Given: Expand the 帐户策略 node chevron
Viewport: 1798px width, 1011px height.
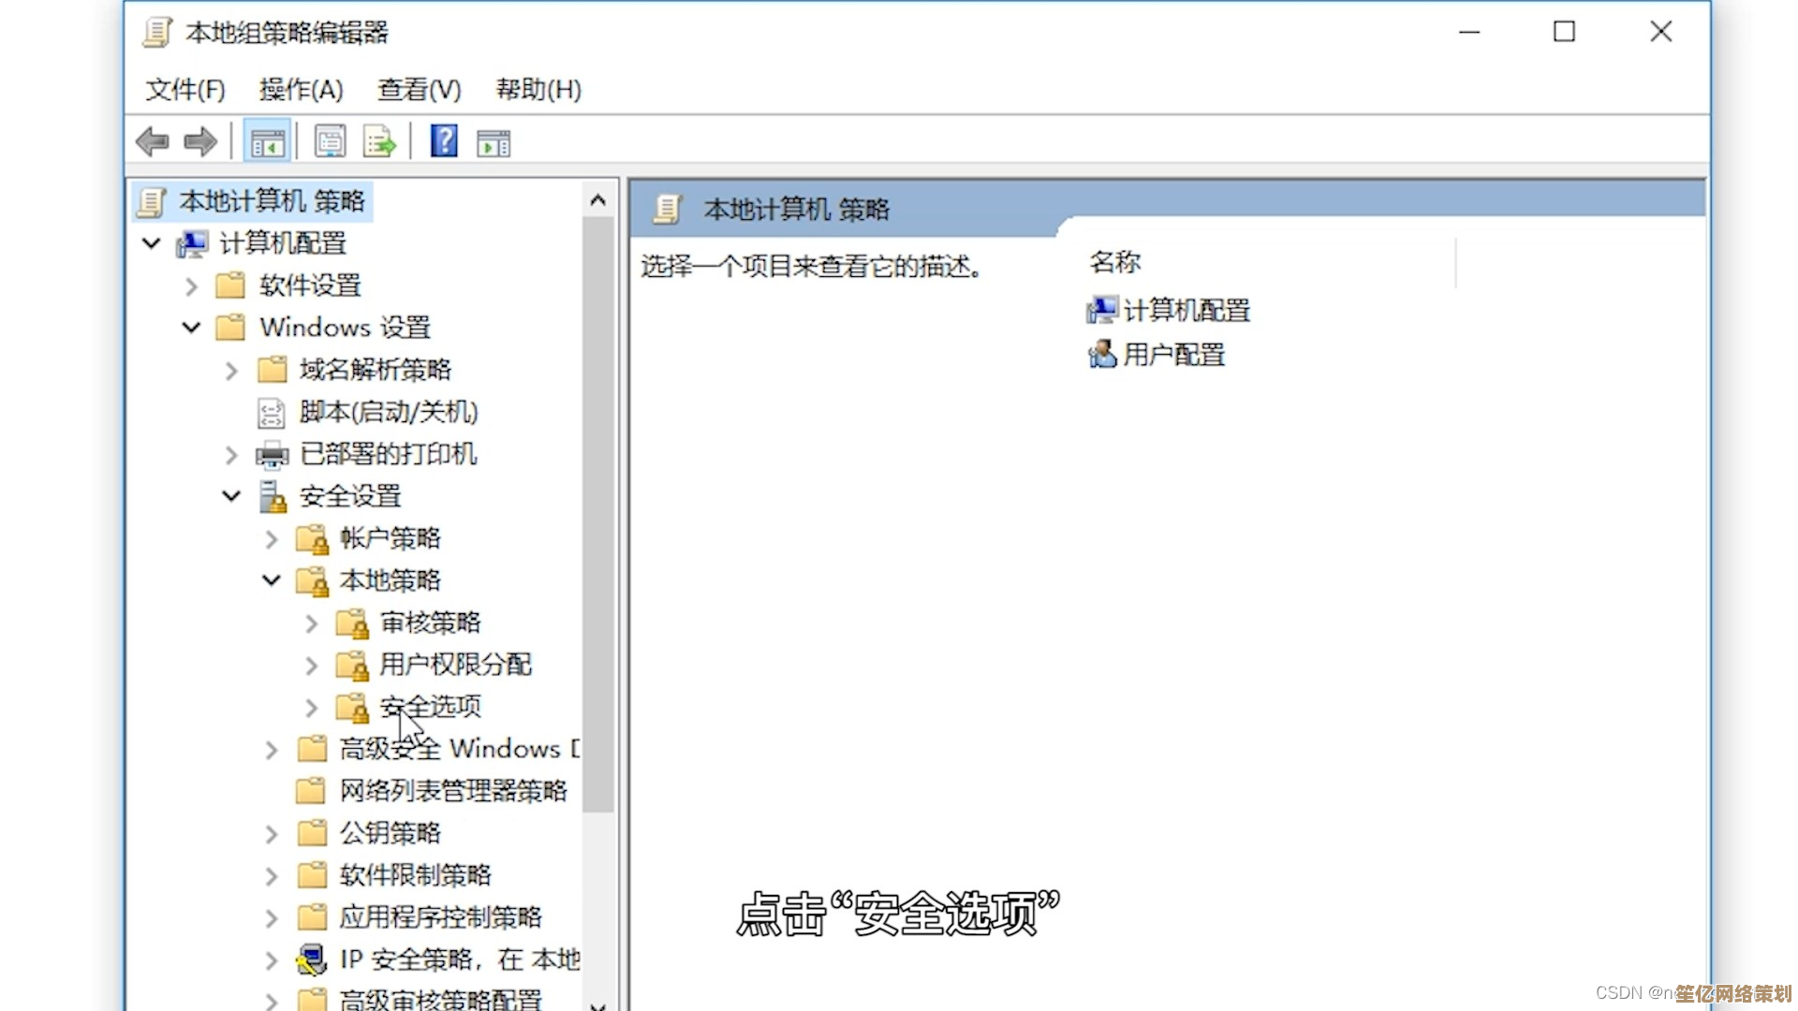Looking at the screenshot, I should pyautogui.click(x=272, y=539).
